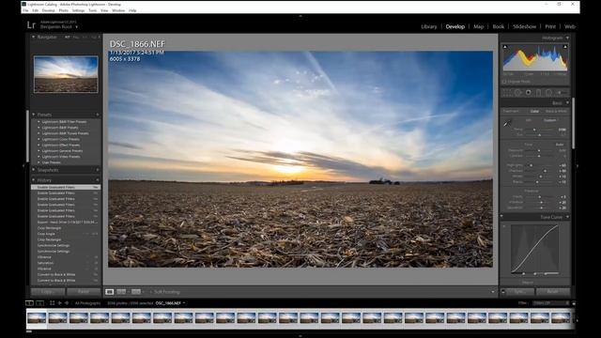Select the Graduated Filter tool icon

[538, 92]
